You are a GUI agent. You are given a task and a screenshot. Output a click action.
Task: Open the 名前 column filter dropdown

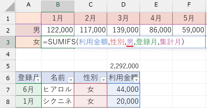[x=71, y=80]
